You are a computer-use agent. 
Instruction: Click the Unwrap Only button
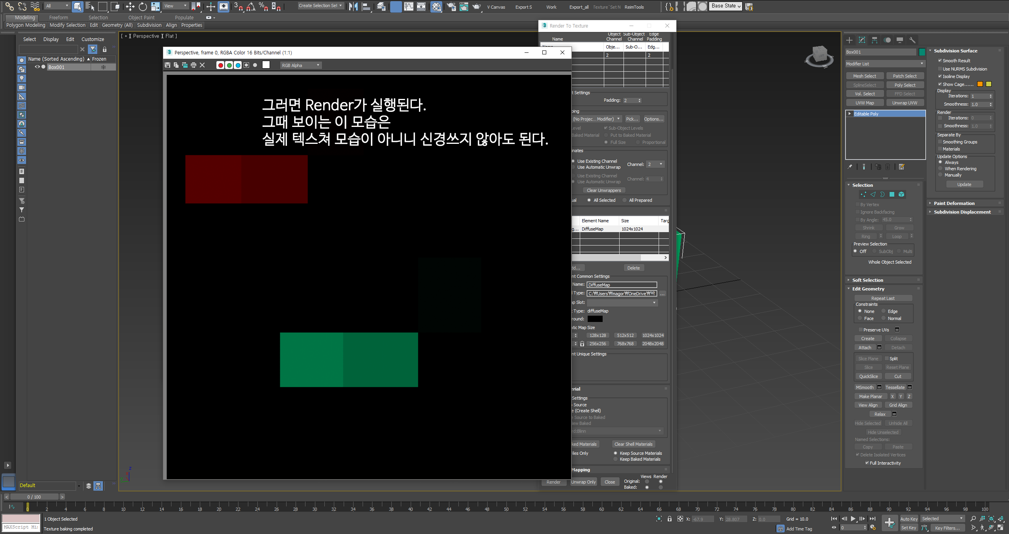tap(583, 482)
